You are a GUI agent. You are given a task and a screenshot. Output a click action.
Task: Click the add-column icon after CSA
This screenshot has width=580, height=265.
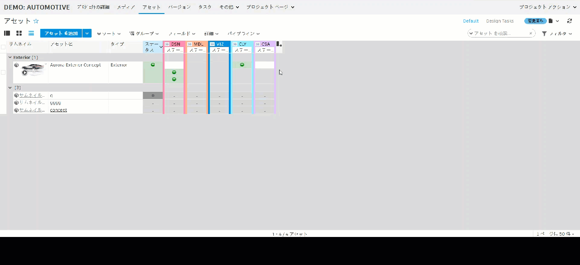tap(279, 44)
